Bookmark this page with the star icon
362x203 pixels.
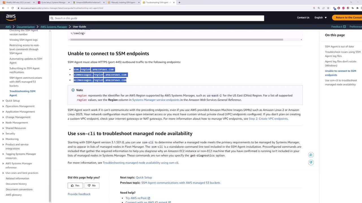point(328,8)
